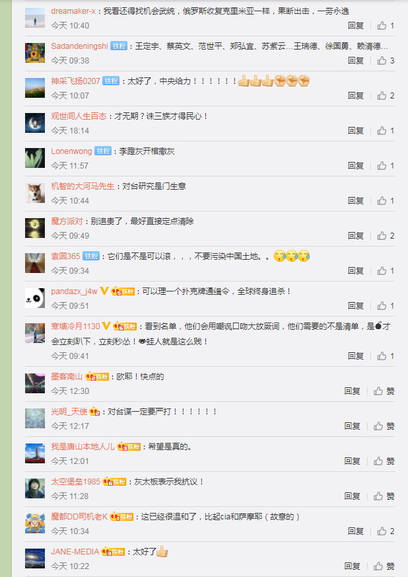The image size is (408, 577).
Task: Like 光明_天使's comment posted at 12:17
Action: [x=384, y=426]
